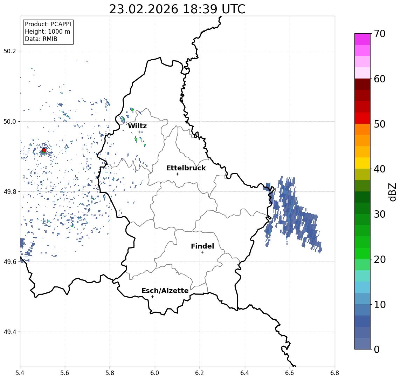Click the Ettelbruck city label
The image size is (401, 380).
[x=186, y=168]
